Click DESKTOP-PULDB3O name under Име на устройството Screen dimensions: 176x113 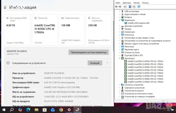click(54, 73)
